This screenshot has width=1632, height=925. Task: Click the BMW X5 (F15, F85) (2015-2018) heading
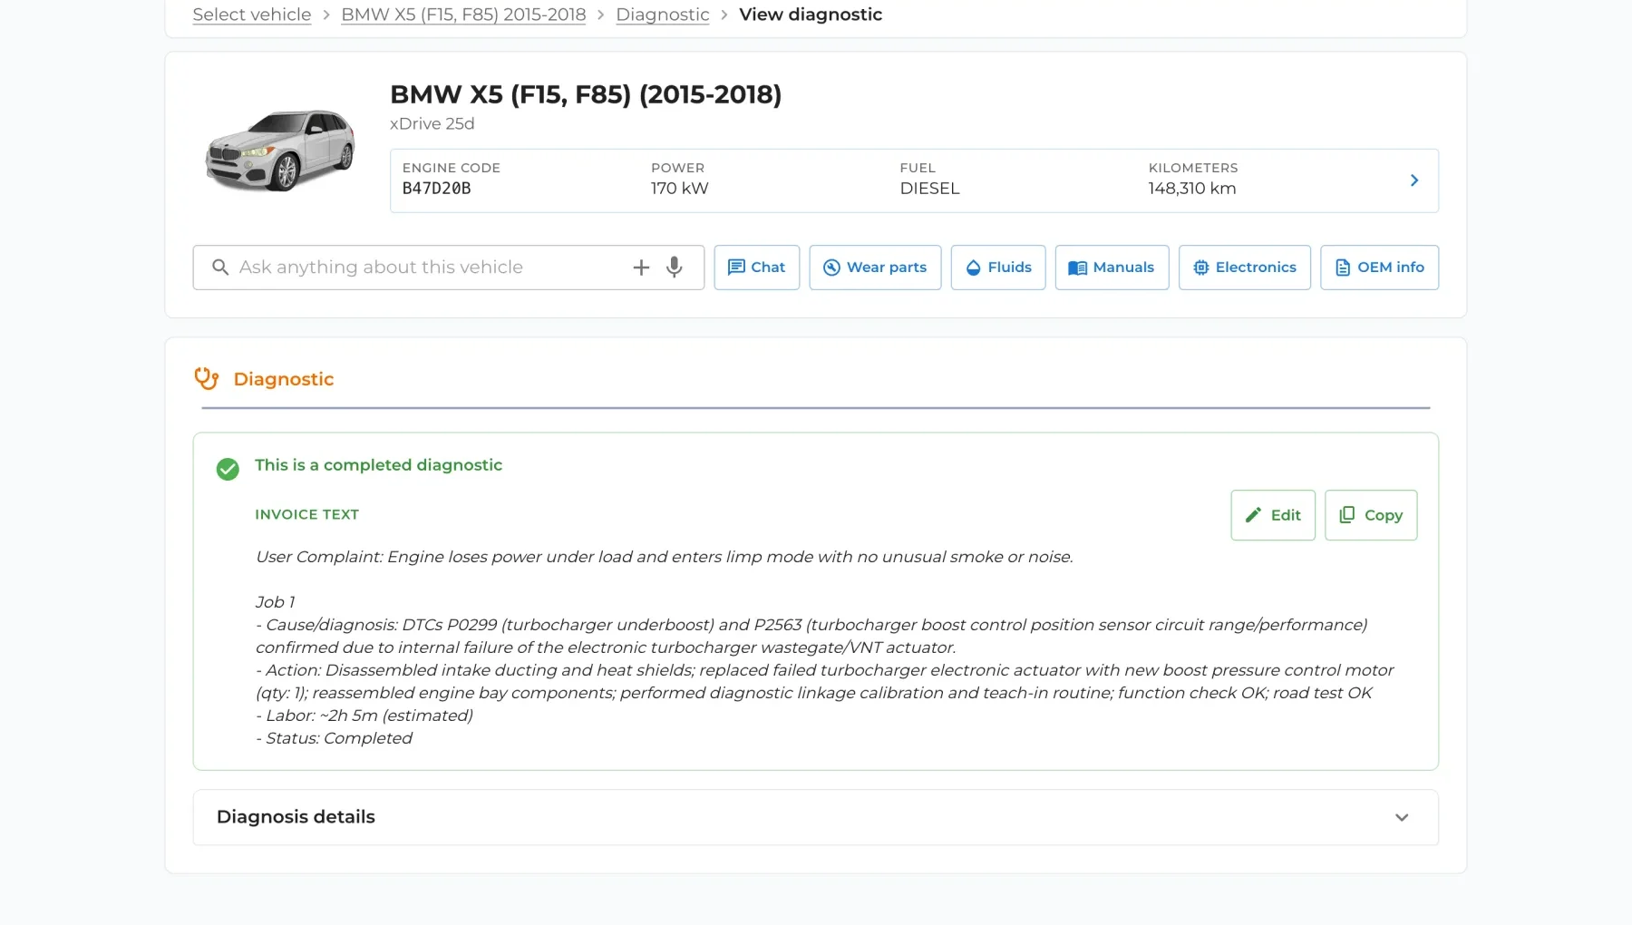[x=586, y=94]
